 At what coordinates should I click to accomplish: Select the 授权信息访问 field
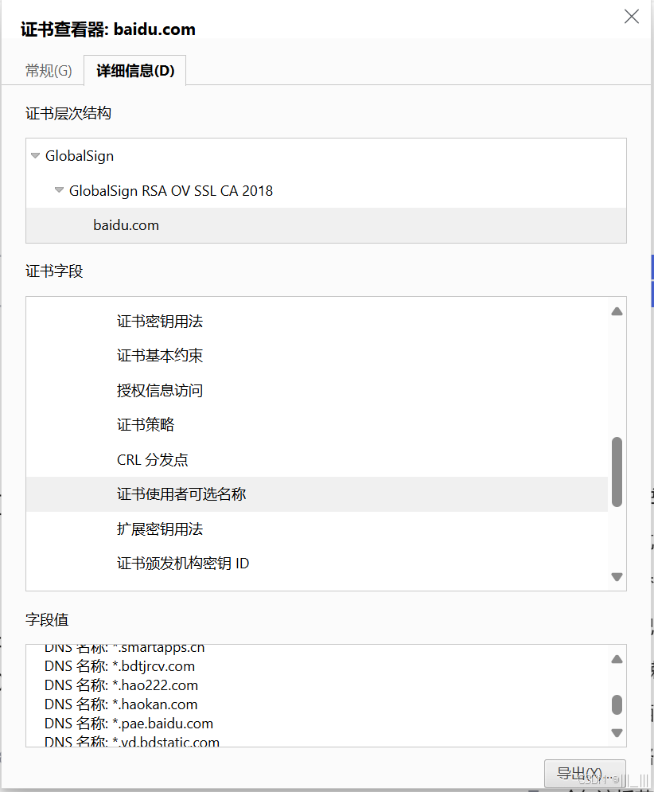[160, 391]
